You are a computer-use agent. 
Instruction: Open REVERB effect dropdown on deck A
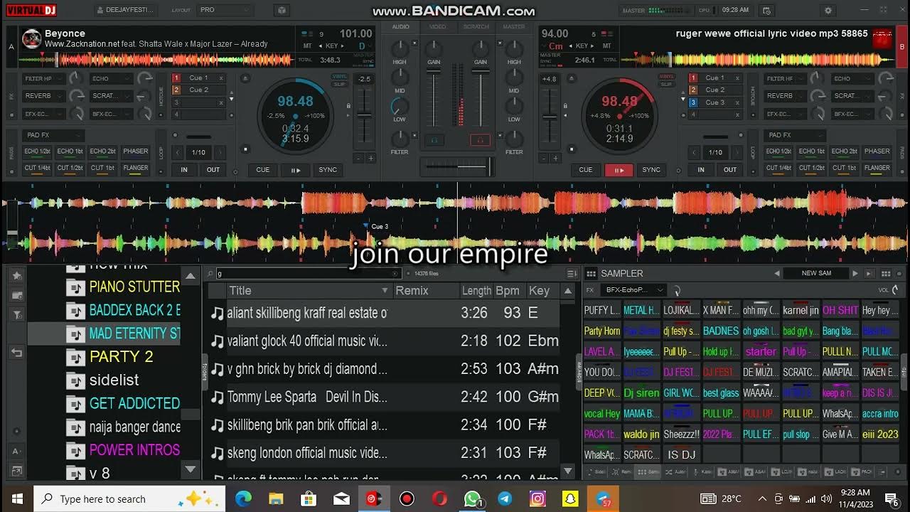point(44,96)
